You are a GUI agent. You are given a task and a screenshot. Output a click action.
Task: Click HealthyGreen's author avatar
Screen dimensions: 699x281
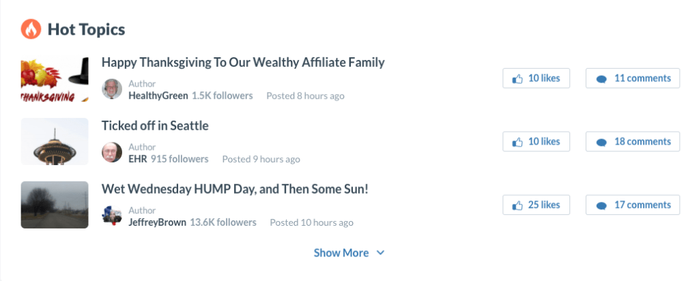tap(112, 89)
